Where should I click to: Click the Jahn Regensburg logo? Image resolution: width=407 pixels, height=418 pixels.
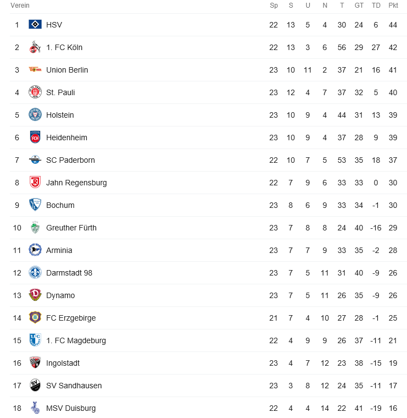35,183
